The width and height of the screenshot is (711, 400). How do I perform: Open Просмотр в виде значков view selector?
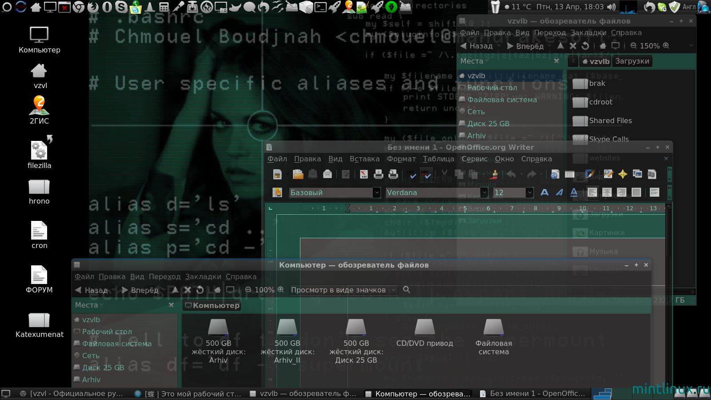tap(344, 290)
